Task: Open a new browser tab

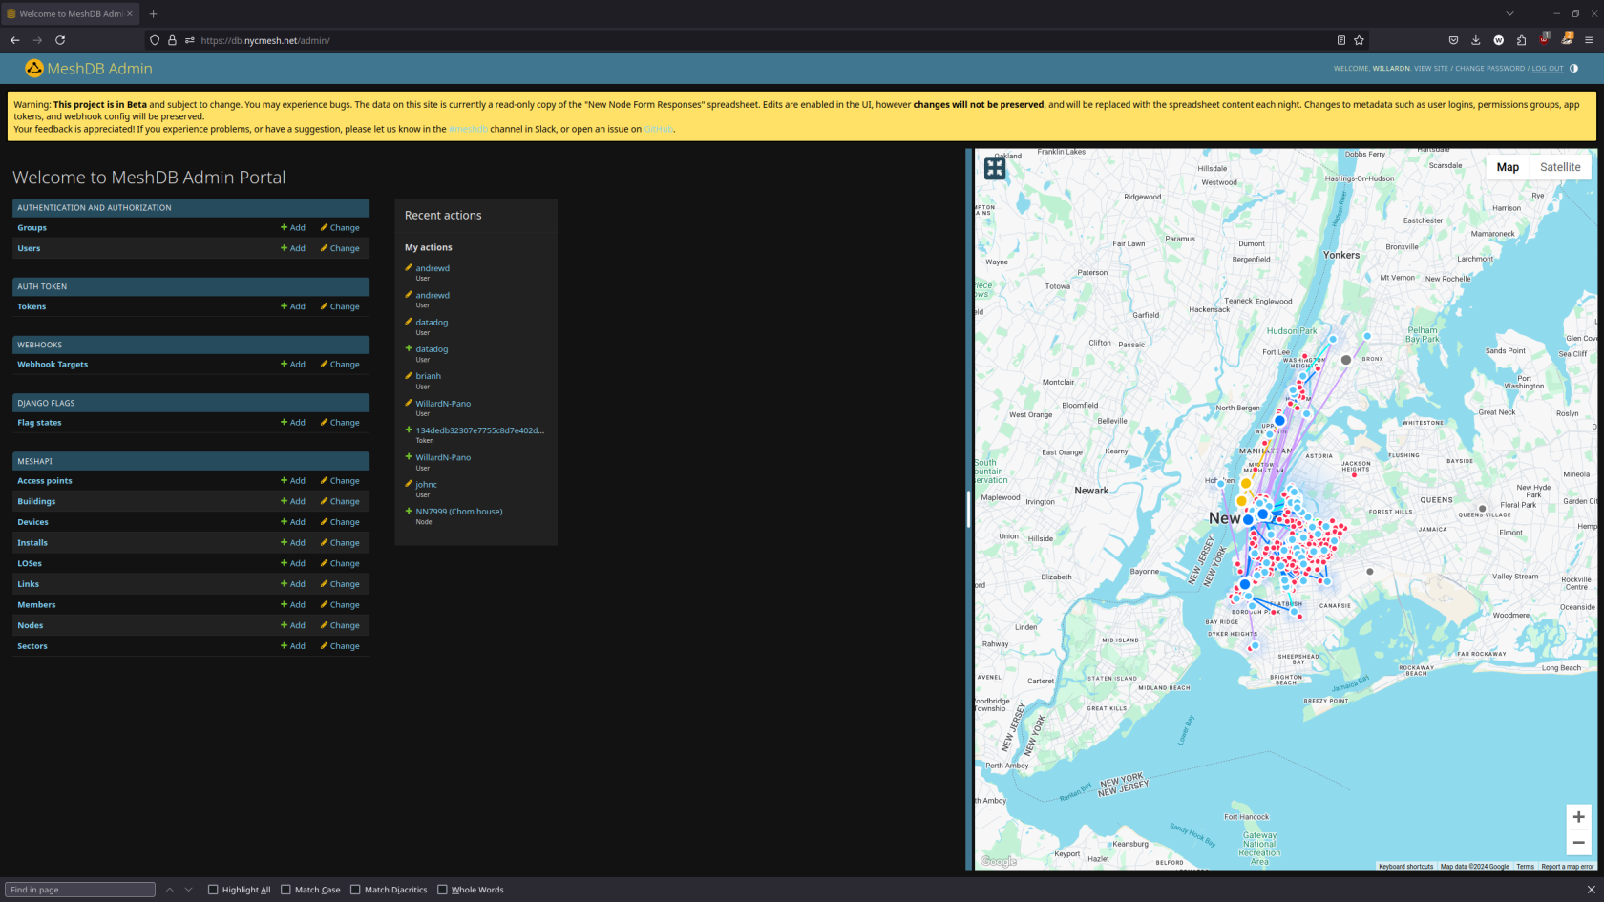Action: point(153,13)
